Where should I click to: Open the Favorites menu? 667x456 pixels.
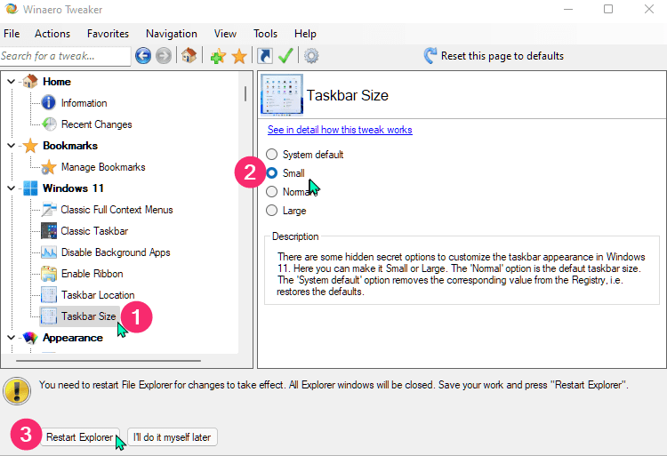[x=108, y=34]
